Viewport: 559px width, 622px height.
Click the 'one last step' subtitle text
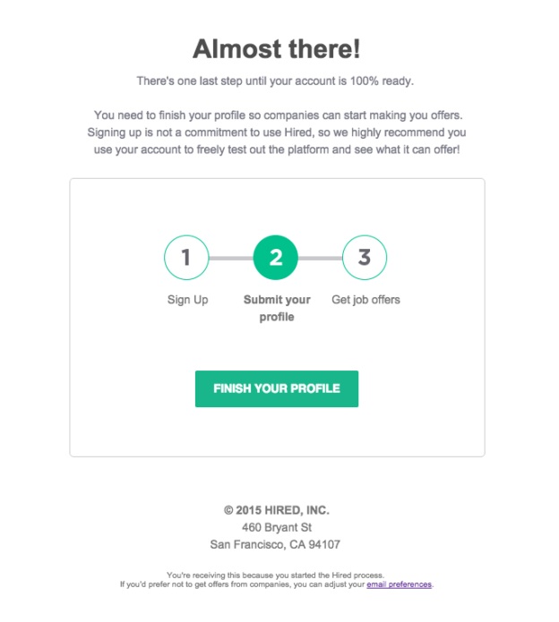tap(276, 81)
